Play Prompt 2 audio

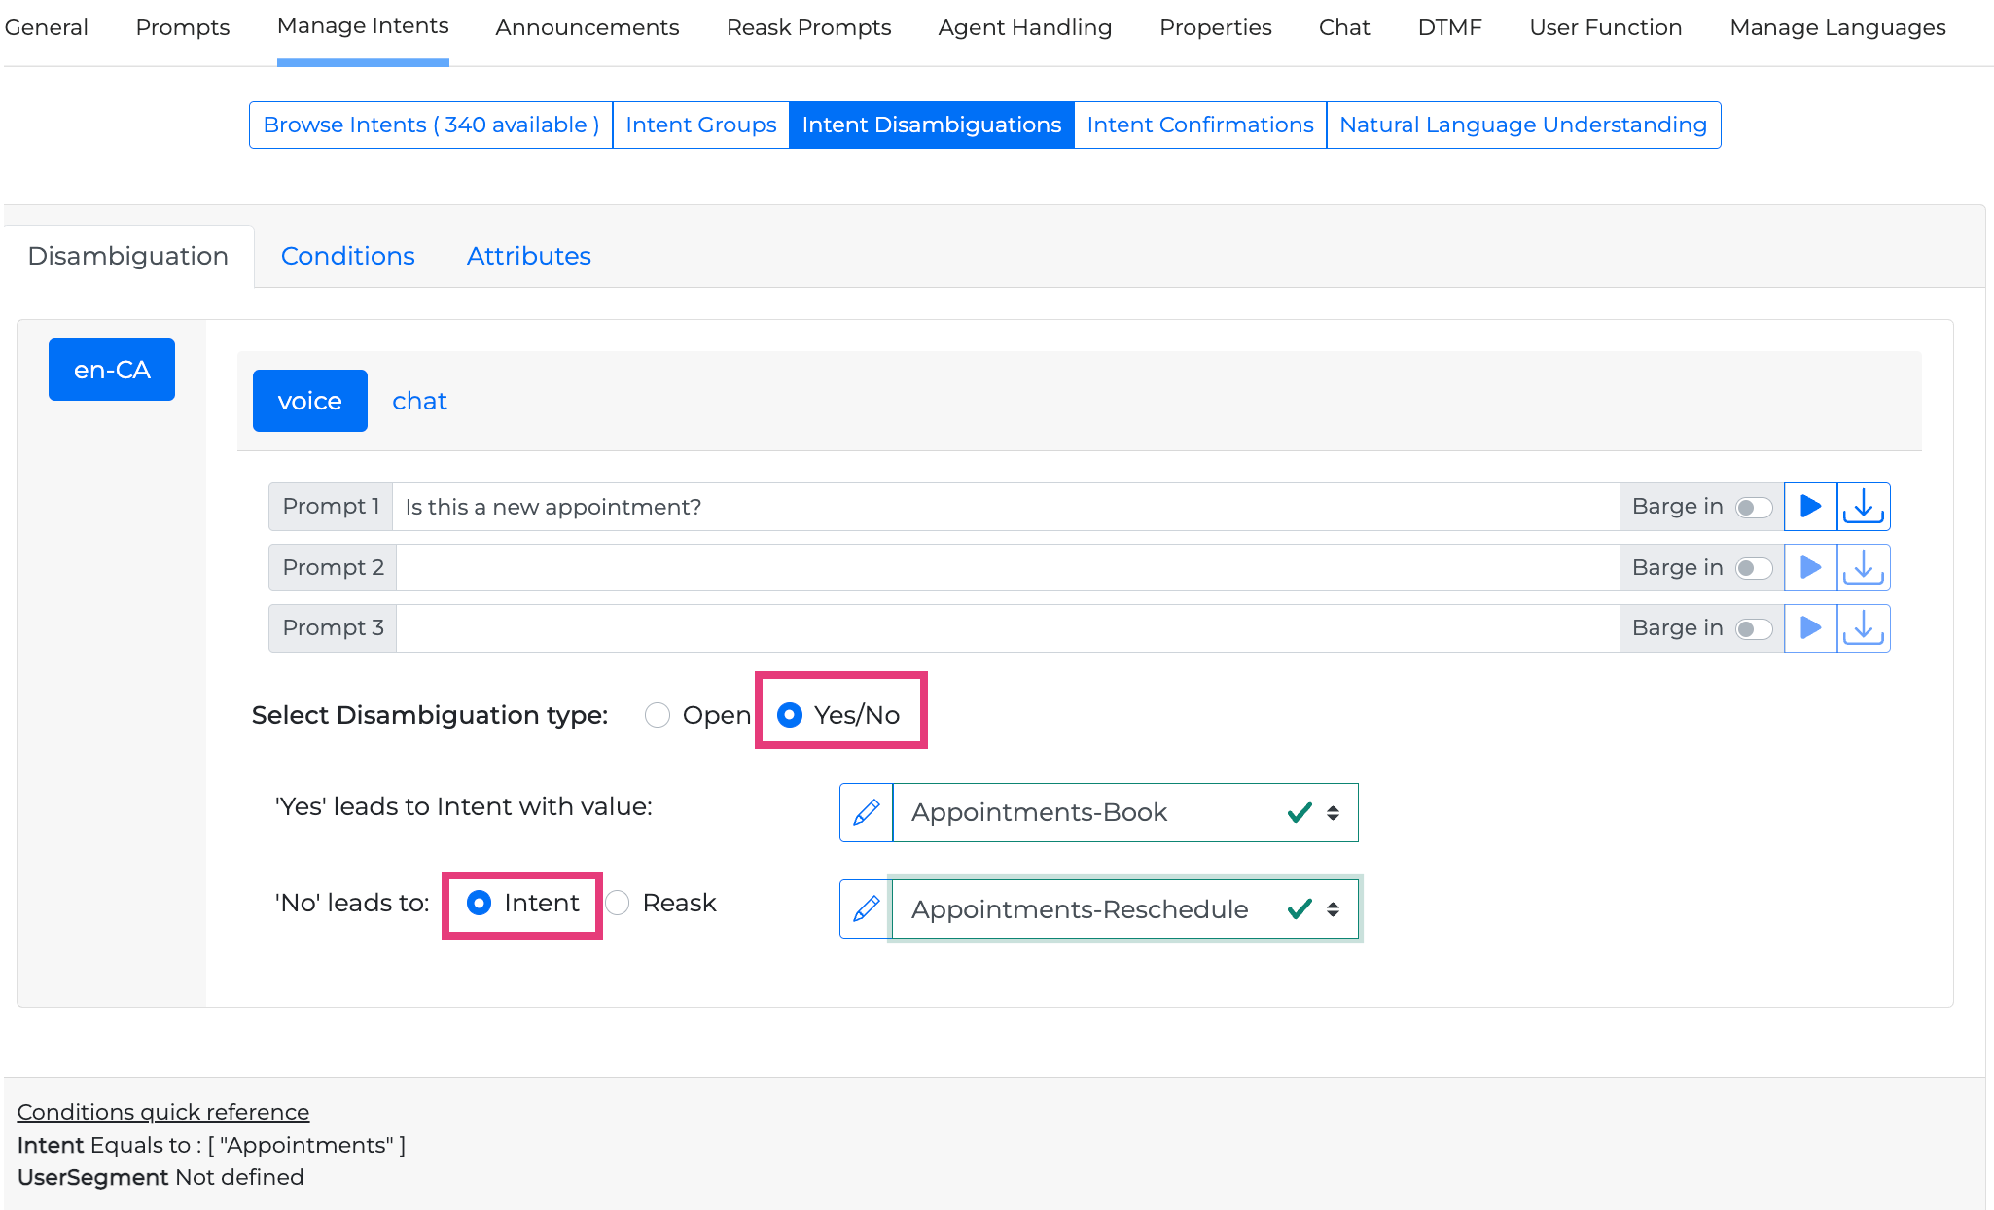[x=1810, y=567]
